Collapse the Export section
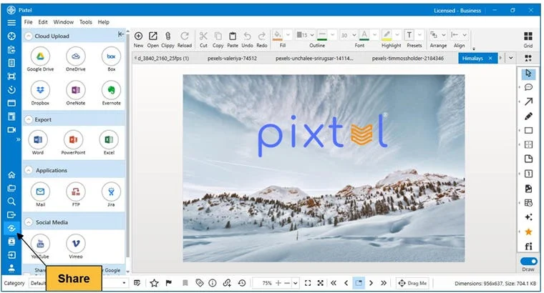This screenshot has width=544, height=293. [x=29, y=119]
